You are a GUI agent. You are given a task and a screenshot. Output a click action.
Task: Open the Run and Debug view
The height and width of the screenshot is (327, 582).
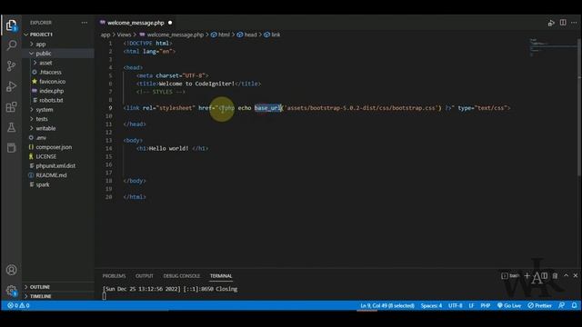[x=11, y=86]
